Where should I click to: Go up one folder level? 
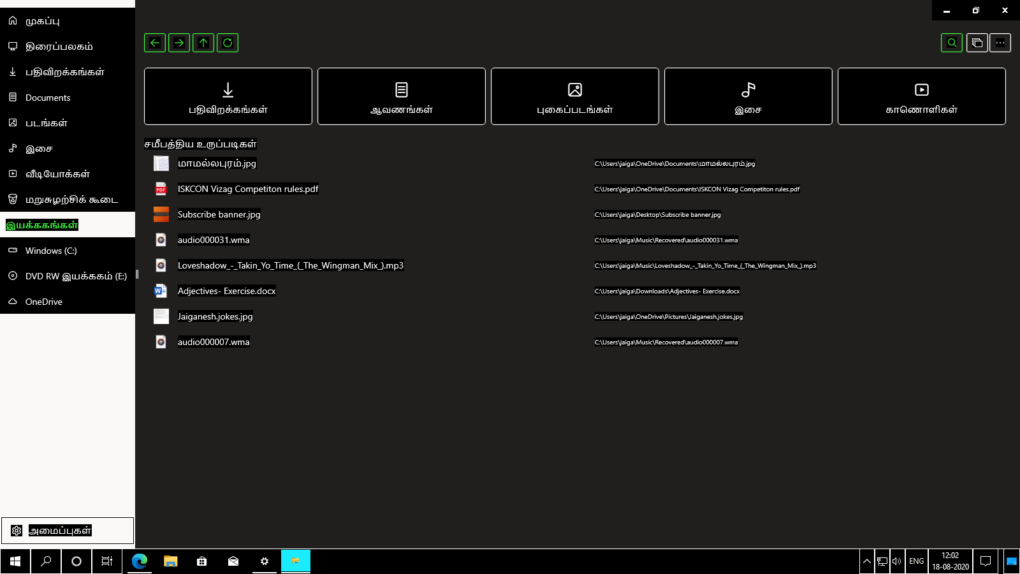pyautogui.click(x=203, y=43)
